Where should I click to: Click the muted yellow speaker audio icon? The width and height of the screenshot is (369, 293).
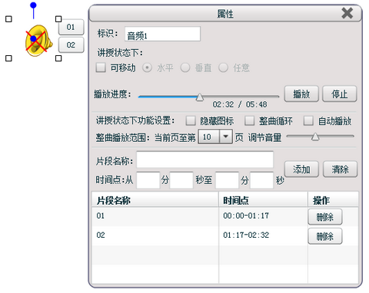38,41
